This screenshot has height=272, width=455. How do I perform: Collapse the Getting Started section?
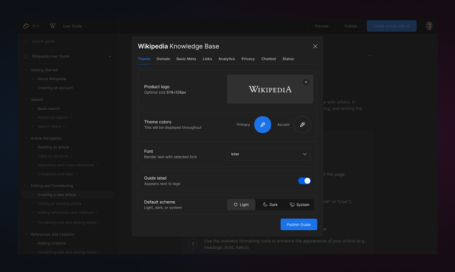point(25,70)
